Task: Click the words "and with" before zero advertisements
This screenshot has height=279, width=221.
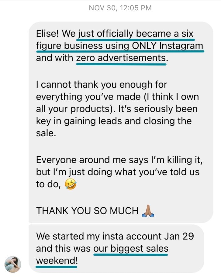Action: tap(55, 58)
